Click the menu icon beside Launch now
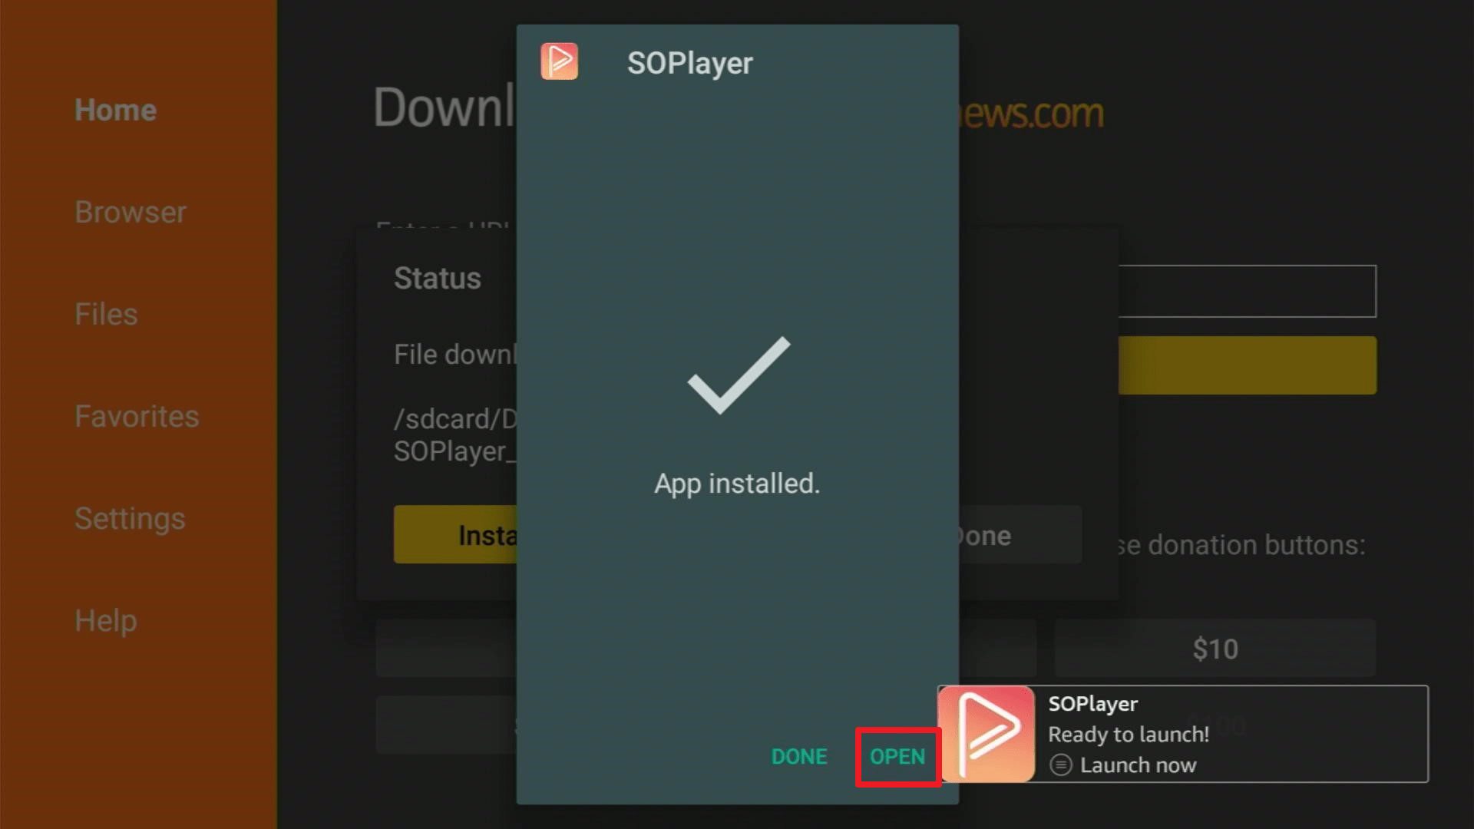The width and height of the screenshot is (1474, 829). pos(1060,765)
